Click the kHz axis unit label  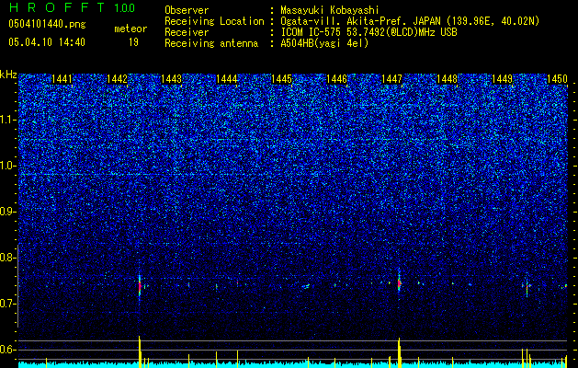coord(8,75)
